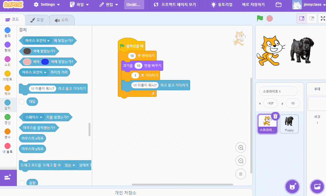Reset workspace zoom to default

pyautogui.click(x=241, y=174)
